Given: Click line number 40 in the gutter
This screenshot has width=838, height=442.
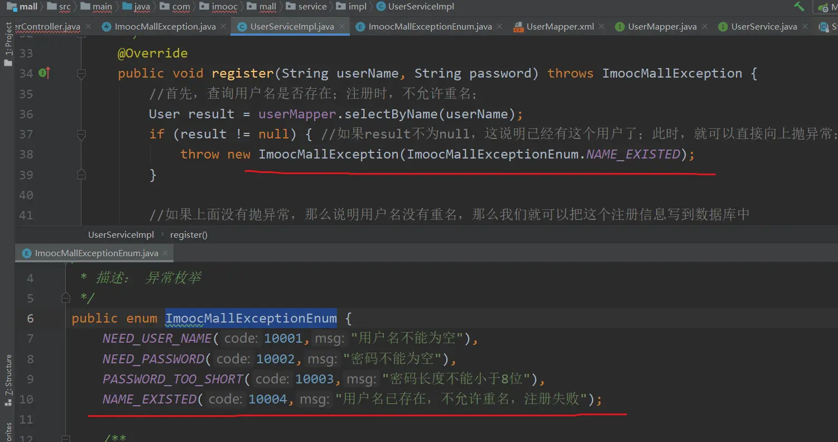Looking at the screenshot, I should [x=26, y=195].
